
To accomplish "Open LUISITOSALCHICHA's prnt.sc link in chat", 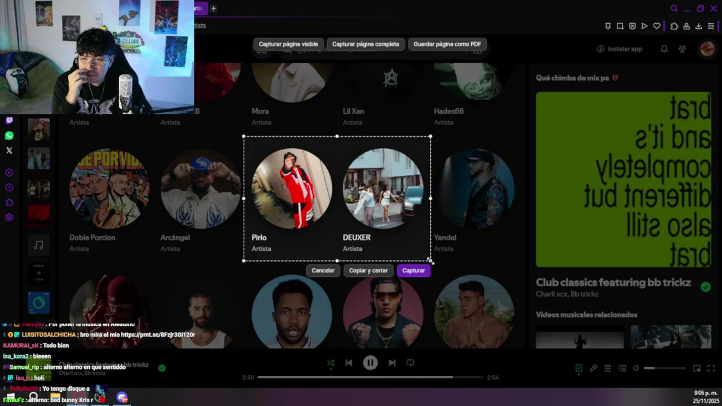I will pos(157,334).
